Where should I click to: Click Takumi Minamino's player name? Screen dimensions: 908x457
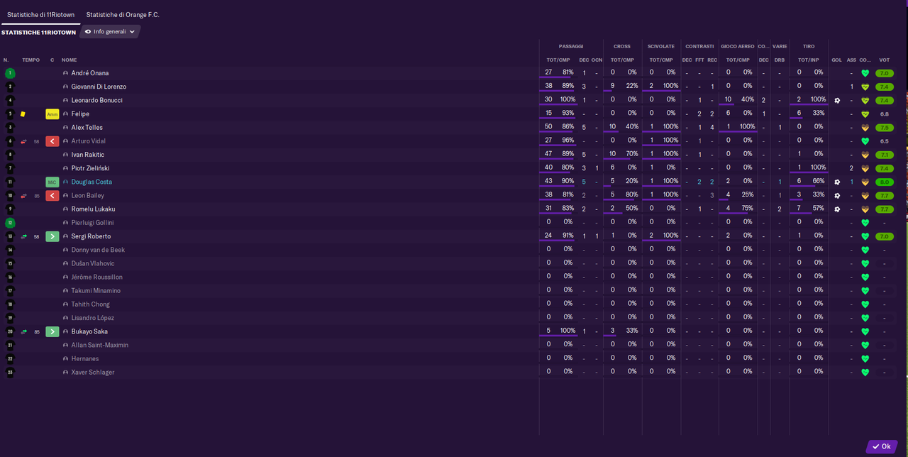click(x=96, y=291)
